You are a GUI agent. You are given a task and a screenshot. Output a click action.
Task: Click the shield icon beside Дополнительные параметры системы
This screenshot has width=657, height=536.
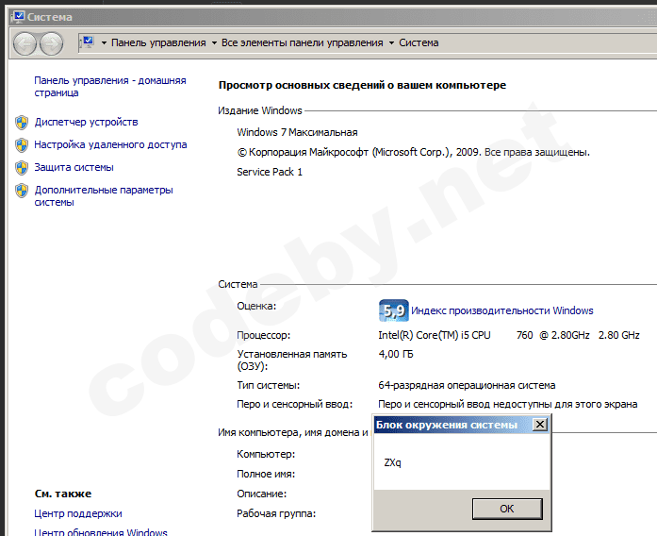click(22, 191)
